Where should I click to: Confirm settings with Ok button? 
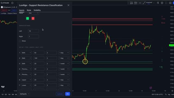pyautogui.click(x=67, y=94)
